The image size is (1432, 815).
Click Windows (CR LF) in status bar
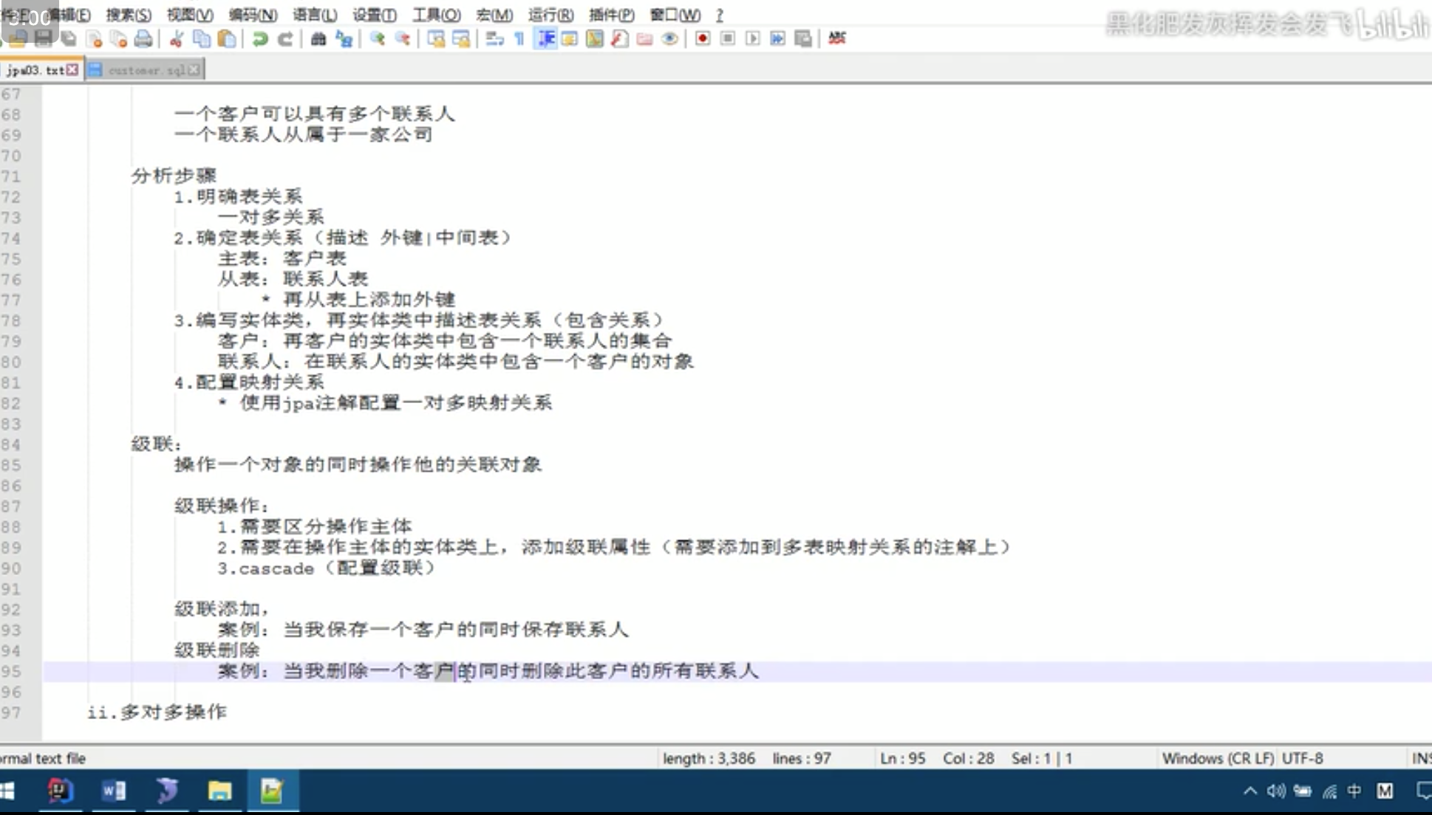point(1217,758)
